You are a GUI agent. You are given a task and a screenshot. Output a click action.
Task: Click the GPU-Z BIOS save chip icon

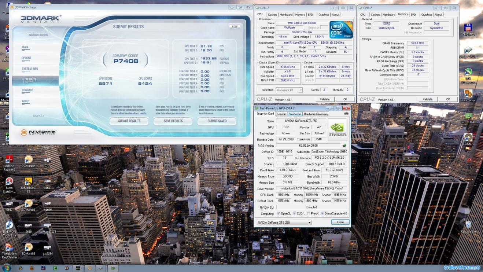tap(344, 146)
